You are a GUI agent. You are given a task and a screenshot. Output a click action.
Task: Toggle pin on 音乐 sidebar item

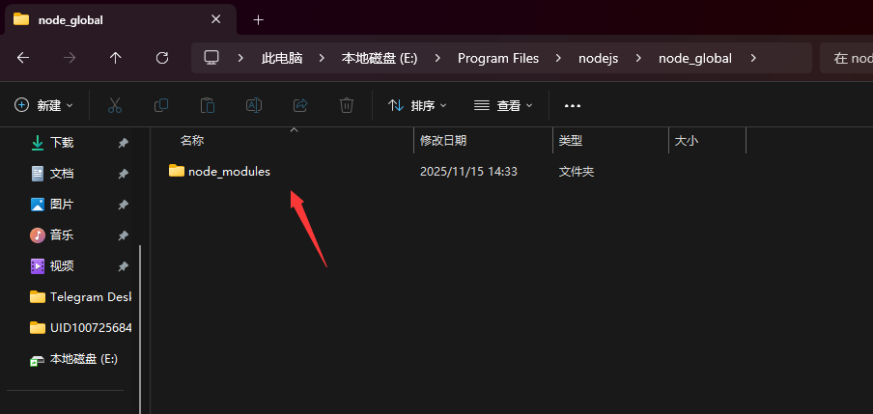(123, 235)
